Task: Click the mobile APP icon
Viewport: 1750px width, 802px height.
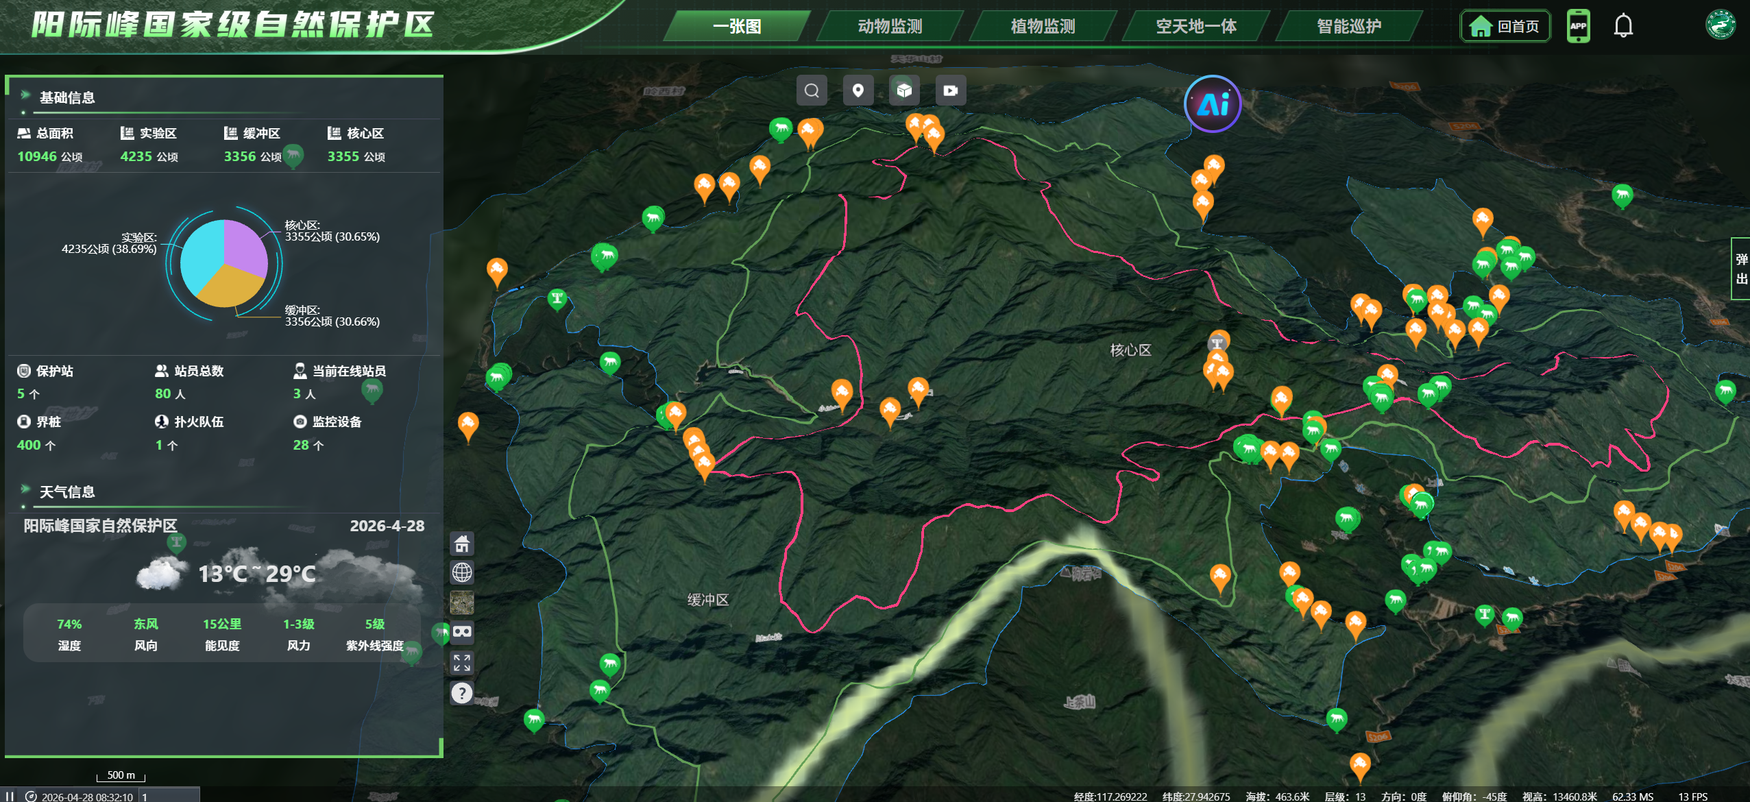Action: [1579, 26]
